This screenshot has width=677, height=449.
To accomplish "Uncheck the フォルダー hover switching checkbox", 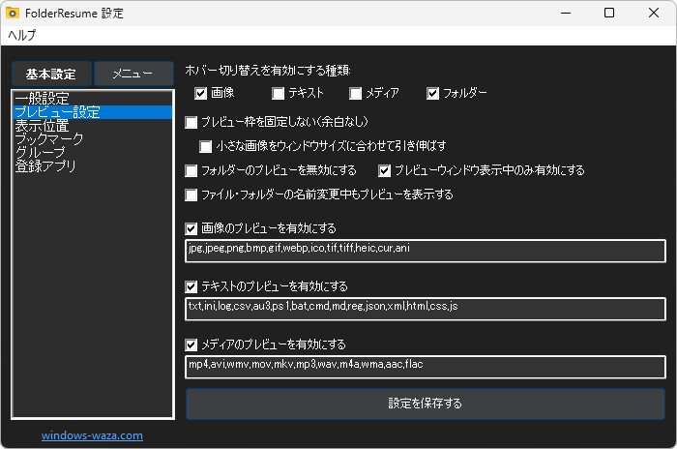I will [432, 93].
